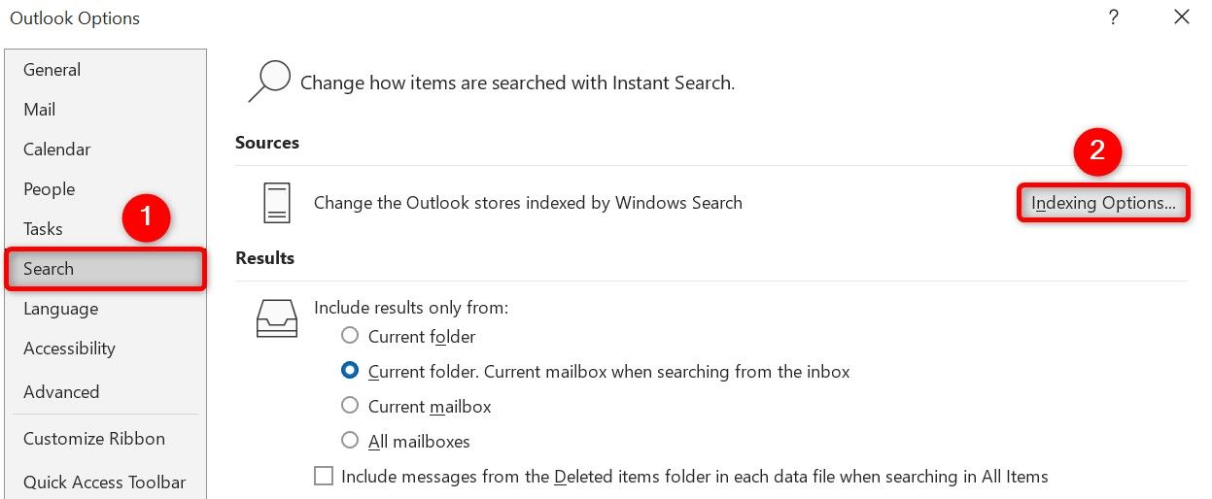Open Customize Ribbon settings
The image size is (1212, 499).
click(x=94, y=439)
